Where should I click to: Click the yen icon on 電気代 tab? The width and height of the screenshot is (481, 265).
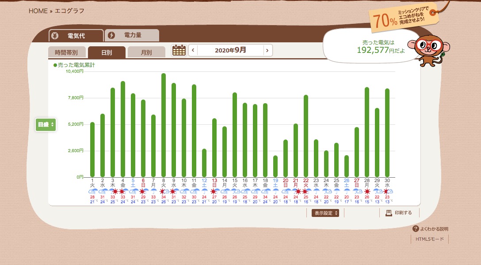pyautogui.click(x=54, y=36)
